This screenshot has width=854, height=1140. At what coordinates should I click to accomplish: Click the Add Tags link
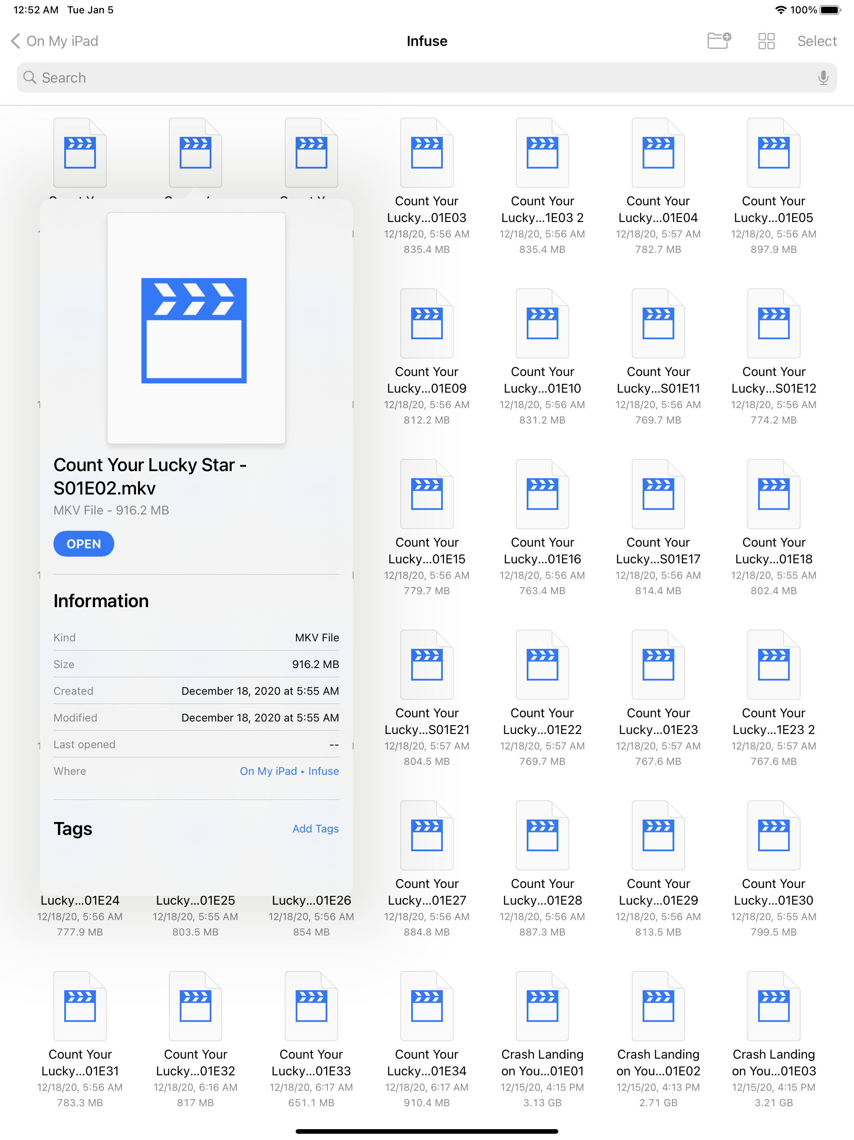pyautogui.click(x=315, y=829)
